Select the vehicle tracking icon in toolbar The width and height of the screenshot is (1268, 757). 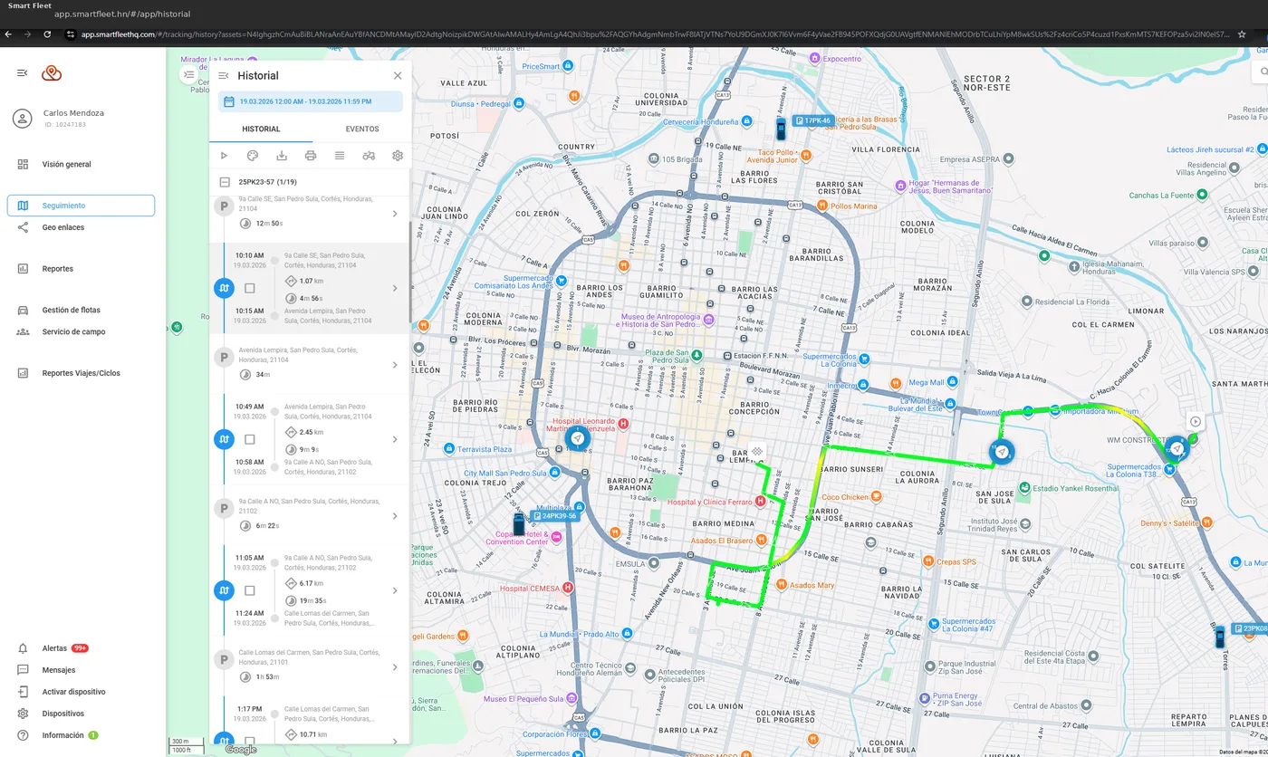[368, 155]
